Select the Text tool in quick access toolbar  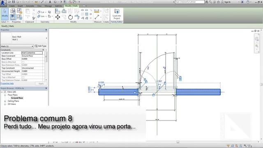(50, 2)
